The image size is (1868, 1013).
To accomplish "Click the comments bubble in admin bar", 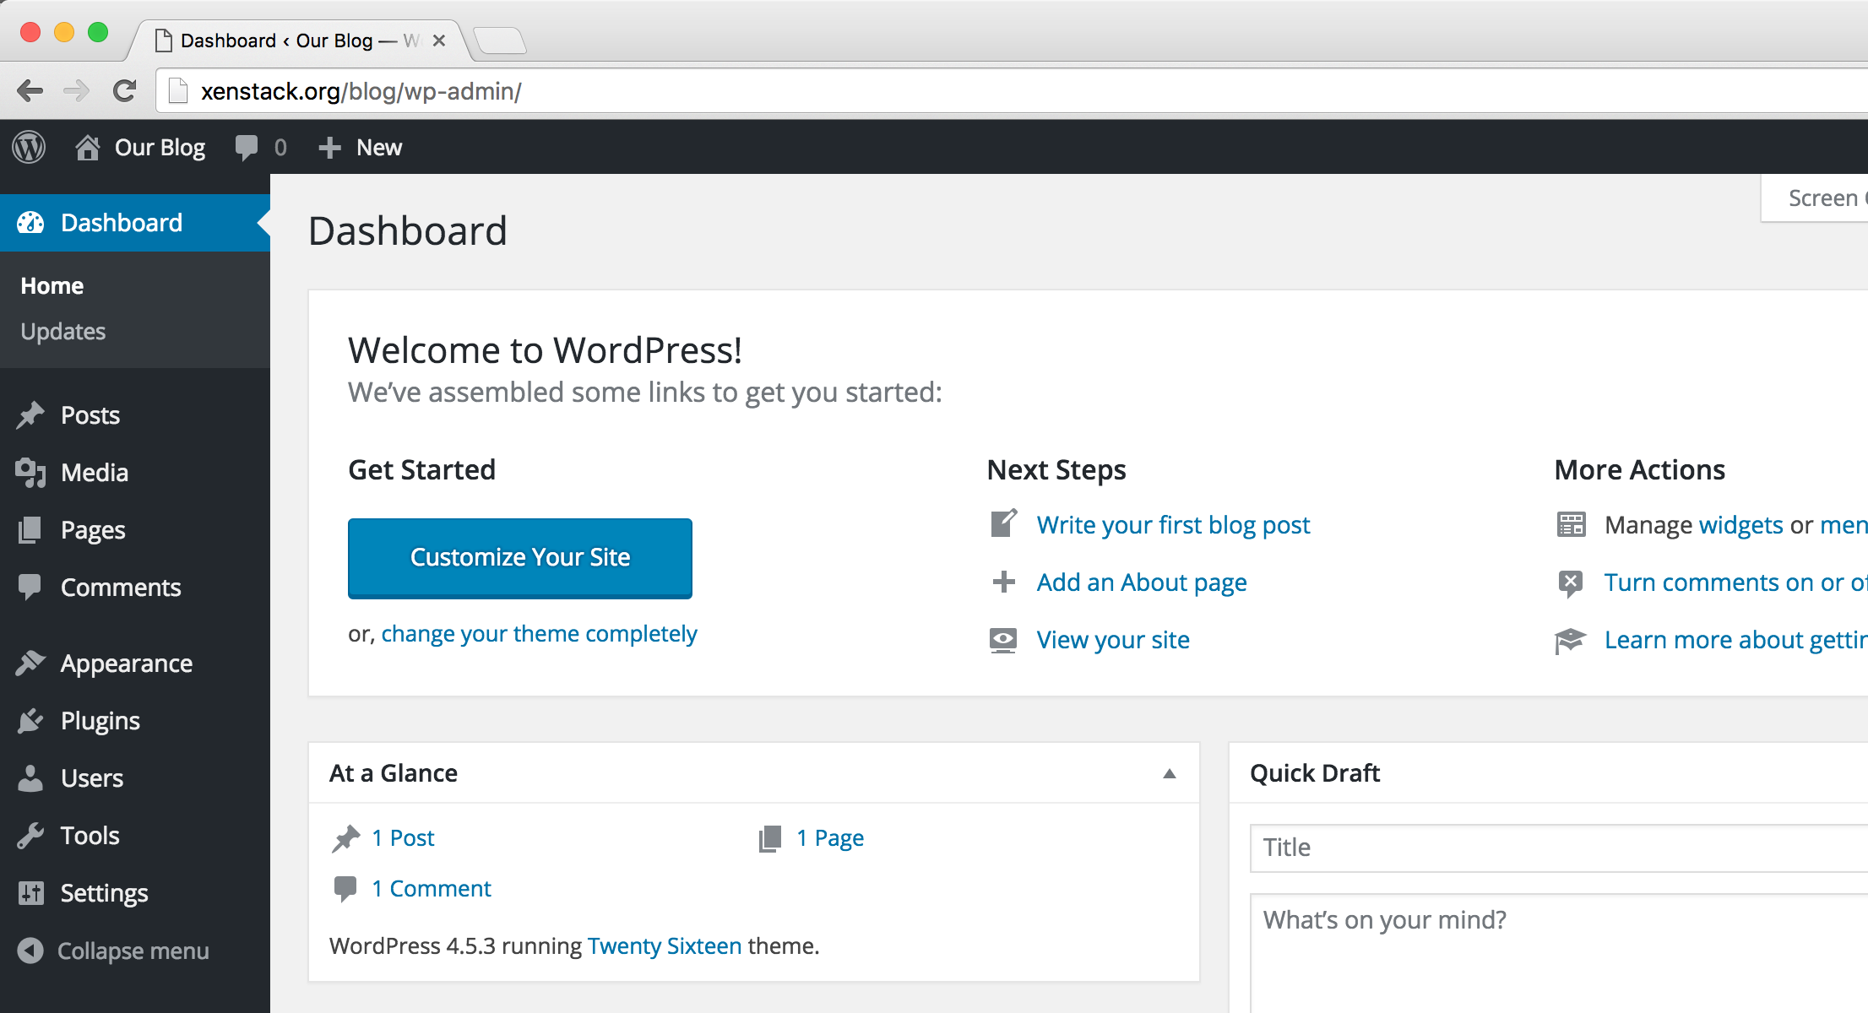I will pos(247,147).
